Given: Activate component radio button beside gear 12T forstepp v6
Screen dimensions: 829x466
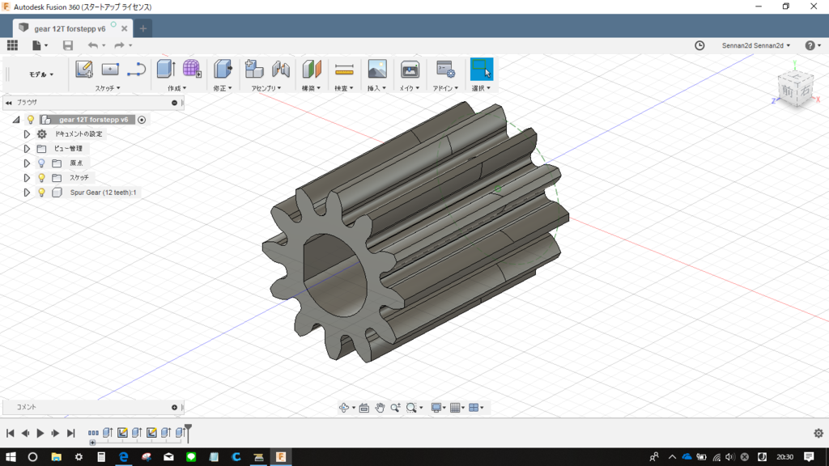Looking at the screenshot, I should tap(142, 120).
